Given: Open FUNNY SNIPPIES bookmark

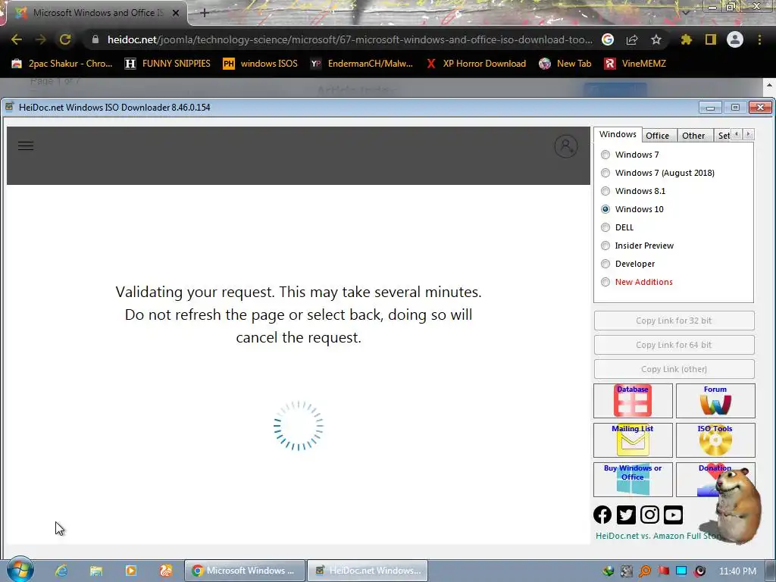Looking at the screenshot, I should (x=167, y=64).
